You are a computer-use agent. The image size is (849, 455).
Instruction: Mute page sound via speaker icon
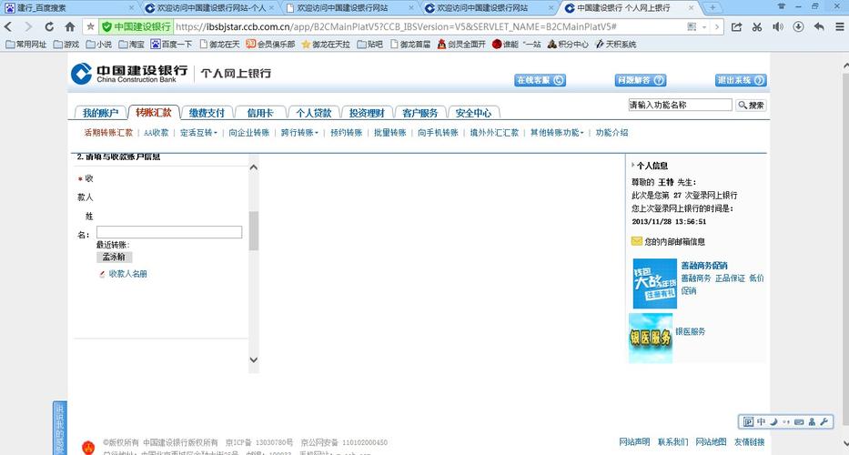(778, 26)
